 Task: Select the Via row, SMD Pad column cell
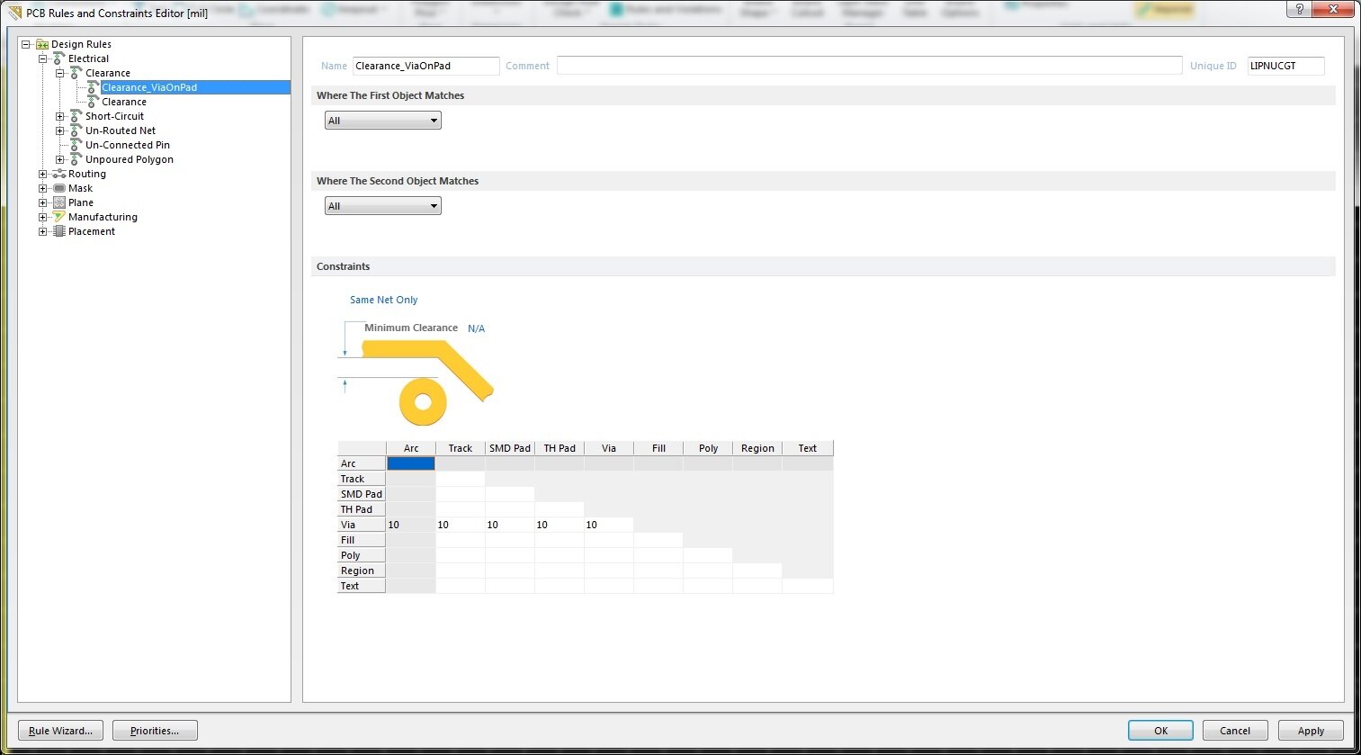pos(510,525)
